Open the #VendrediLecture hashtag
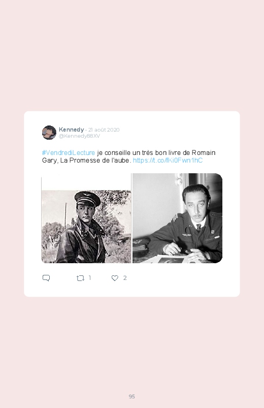264x408 pixels. click(69, 153)
